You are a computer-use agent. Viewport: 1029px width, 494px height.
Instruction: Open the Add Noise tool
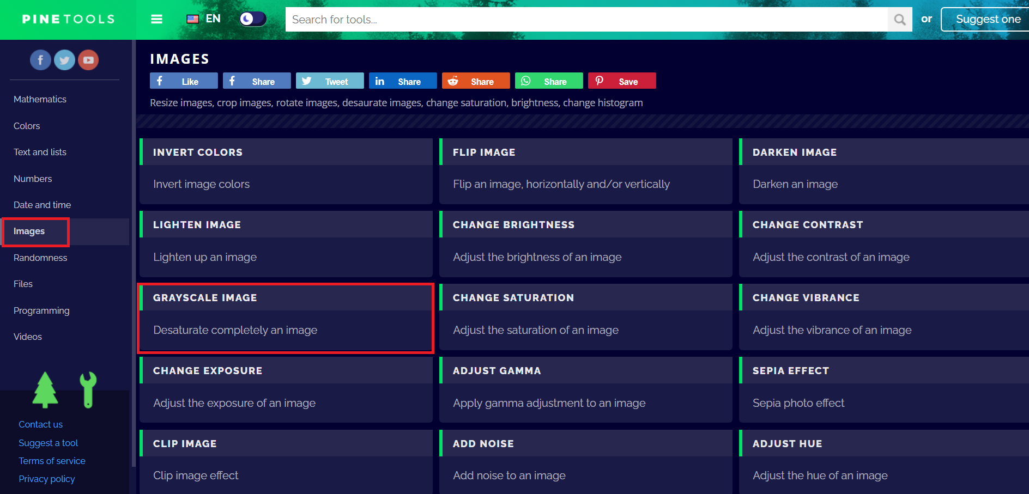coord(586,462)
